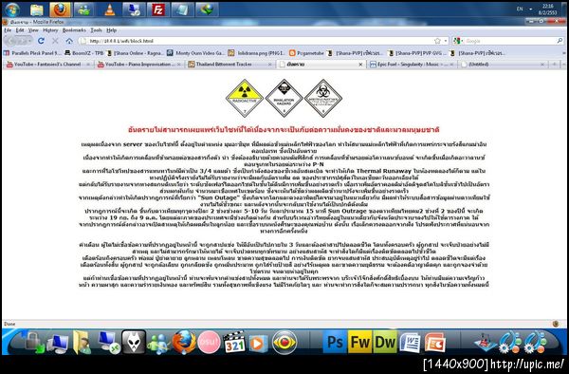Image resolution: width=569 pixels, height=374 pixels.
Task: Switch to the (Untitled) tab
Action: [503, 65]
